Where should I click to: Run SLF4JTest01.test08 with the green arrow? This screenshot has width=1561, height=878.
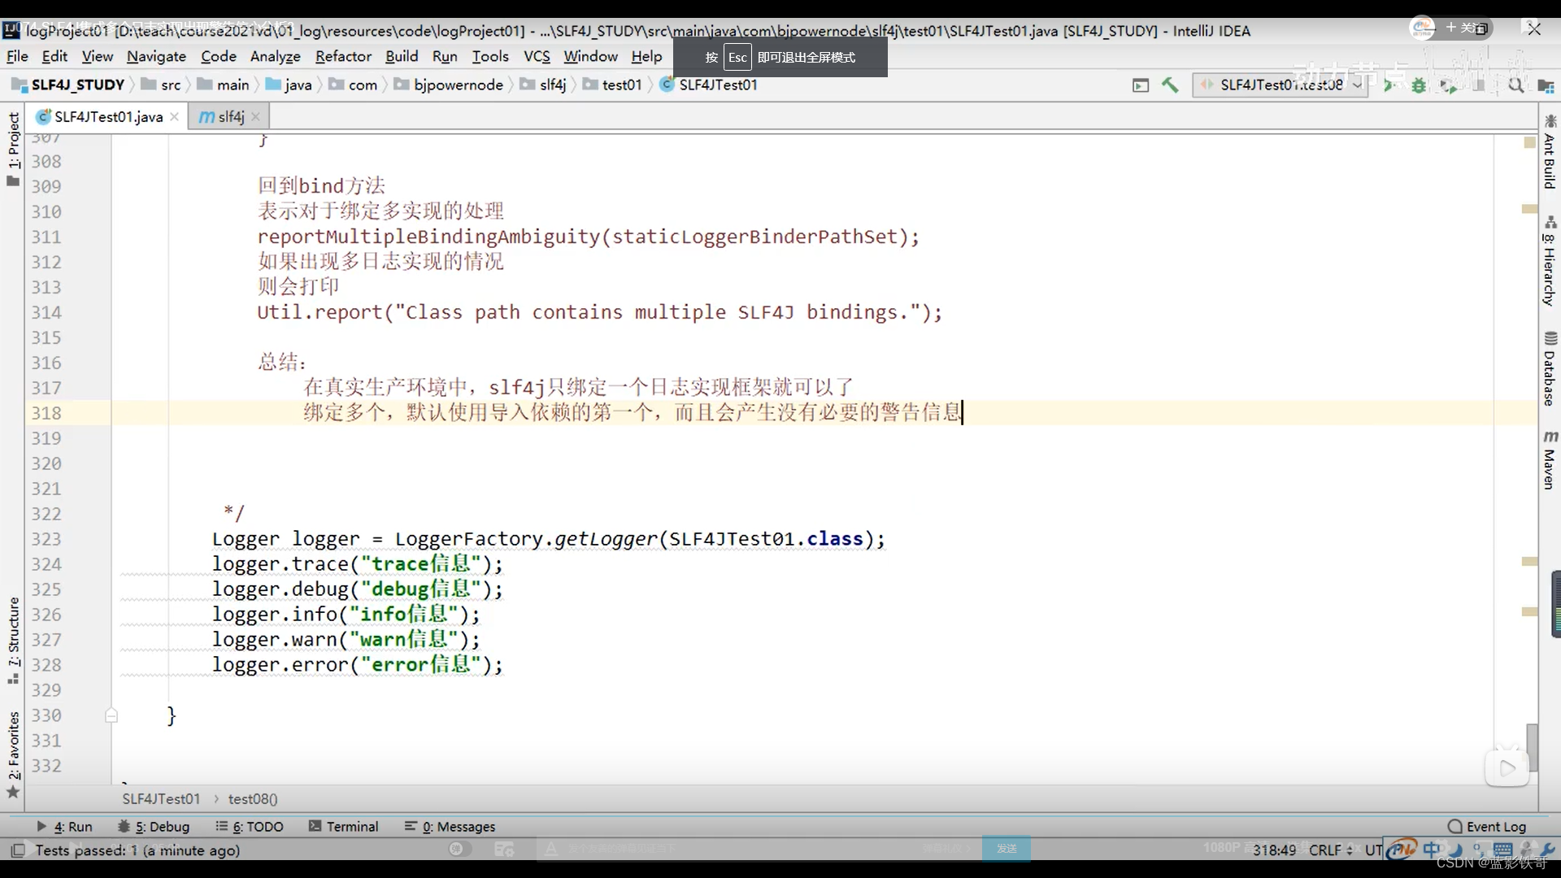[1388, 85]
